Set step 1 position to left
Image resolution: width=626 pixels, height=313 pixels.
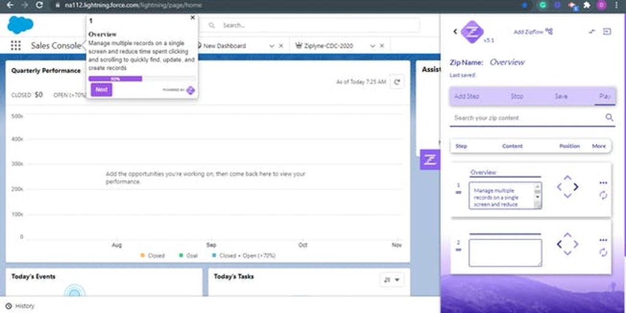(559, 187)
